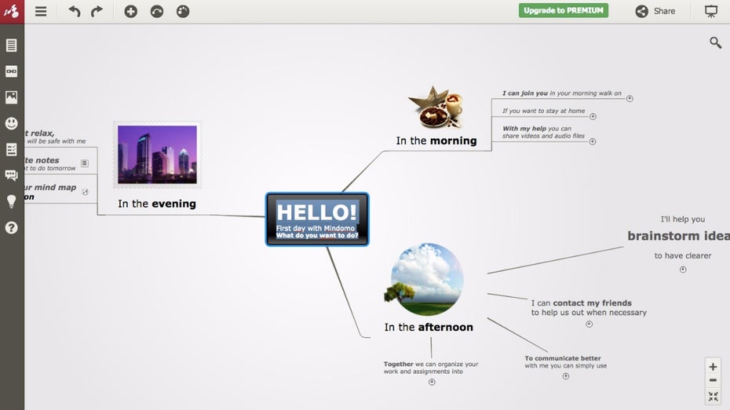730x410 pixels.
Task: Click the relationship arc toolbar icon
Action: tap(157, 11)
